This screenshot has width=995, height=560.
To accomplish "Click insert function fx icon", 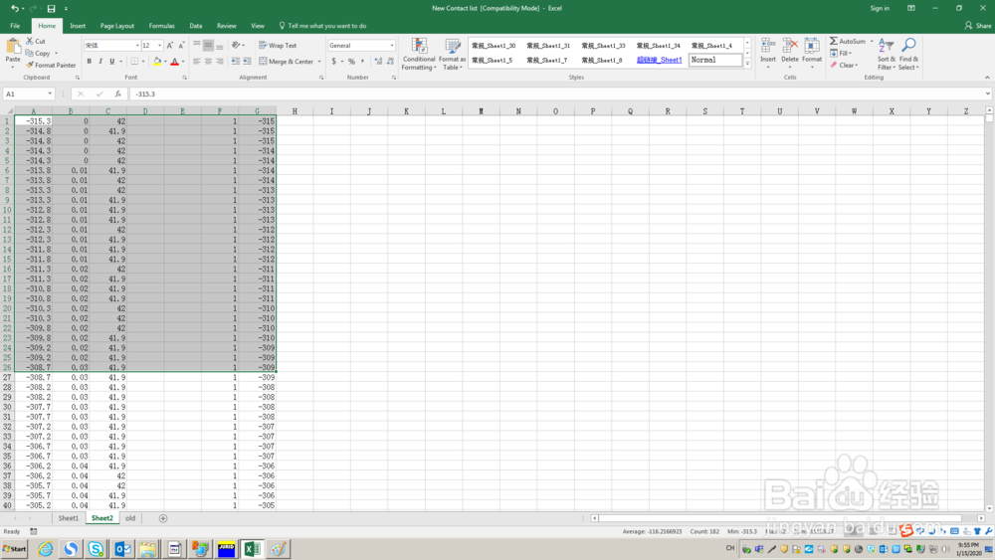I will (x=117, y=93).
